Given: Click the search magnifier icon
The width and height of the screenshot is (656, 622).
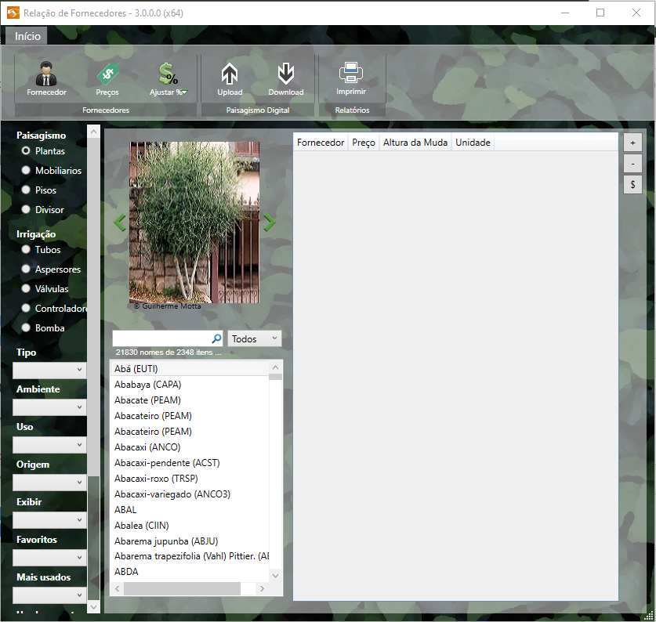Looking at the screenshot, I should click(x=216, y=338).
